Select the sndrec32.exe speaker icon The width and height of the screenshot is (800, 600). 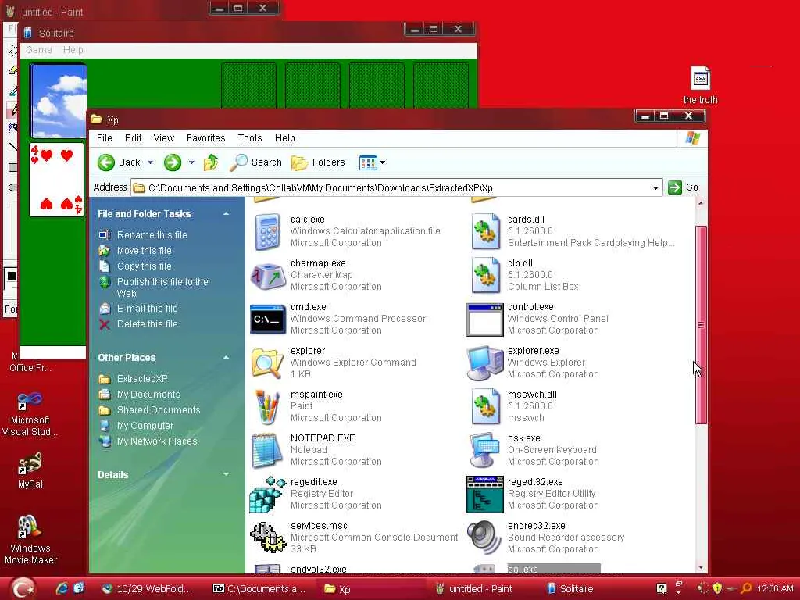(x=484, y=537)
